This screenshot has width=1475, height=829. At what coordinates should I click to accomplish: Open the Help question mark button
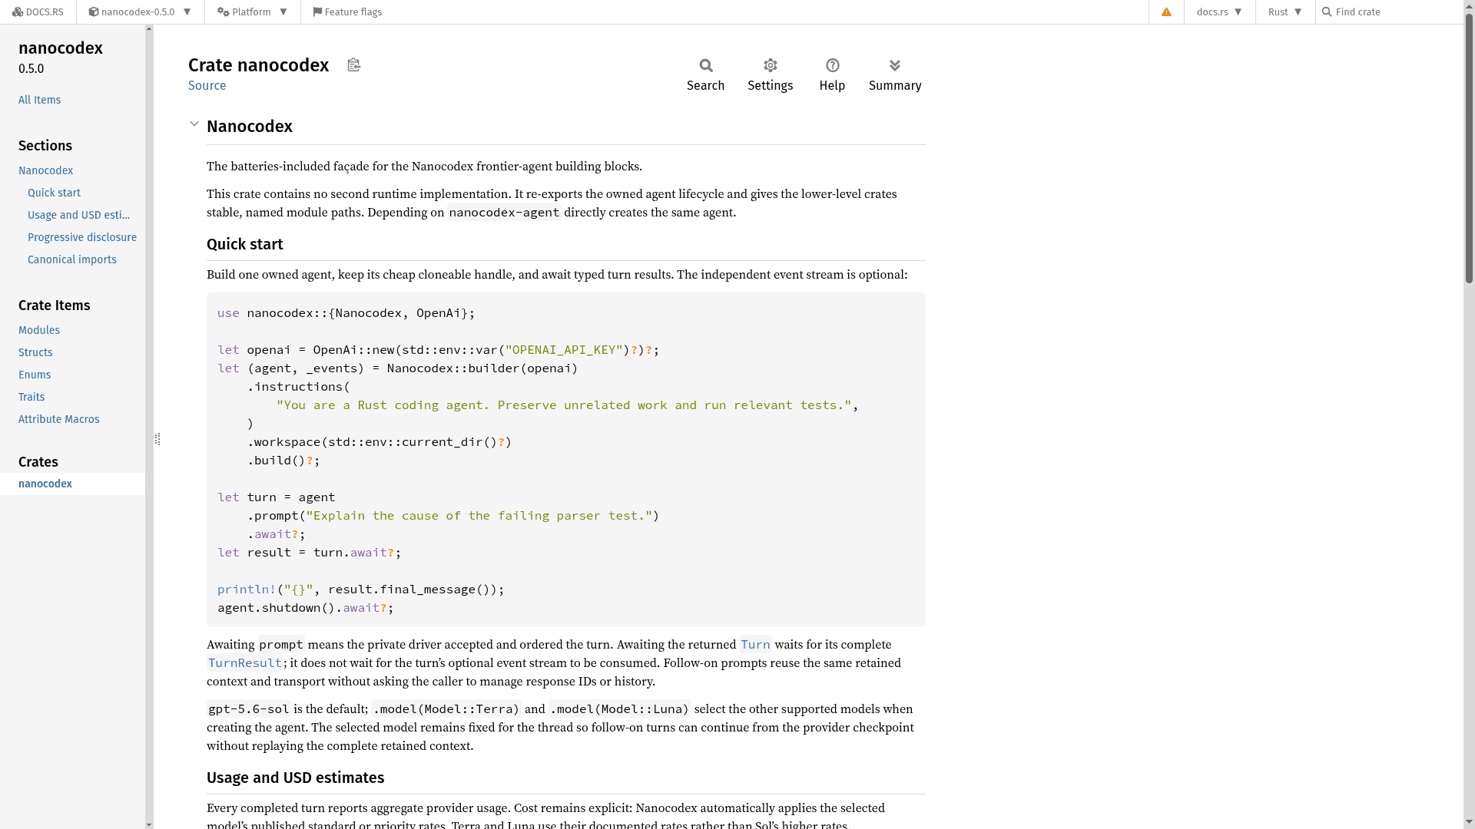coord(832,75)
